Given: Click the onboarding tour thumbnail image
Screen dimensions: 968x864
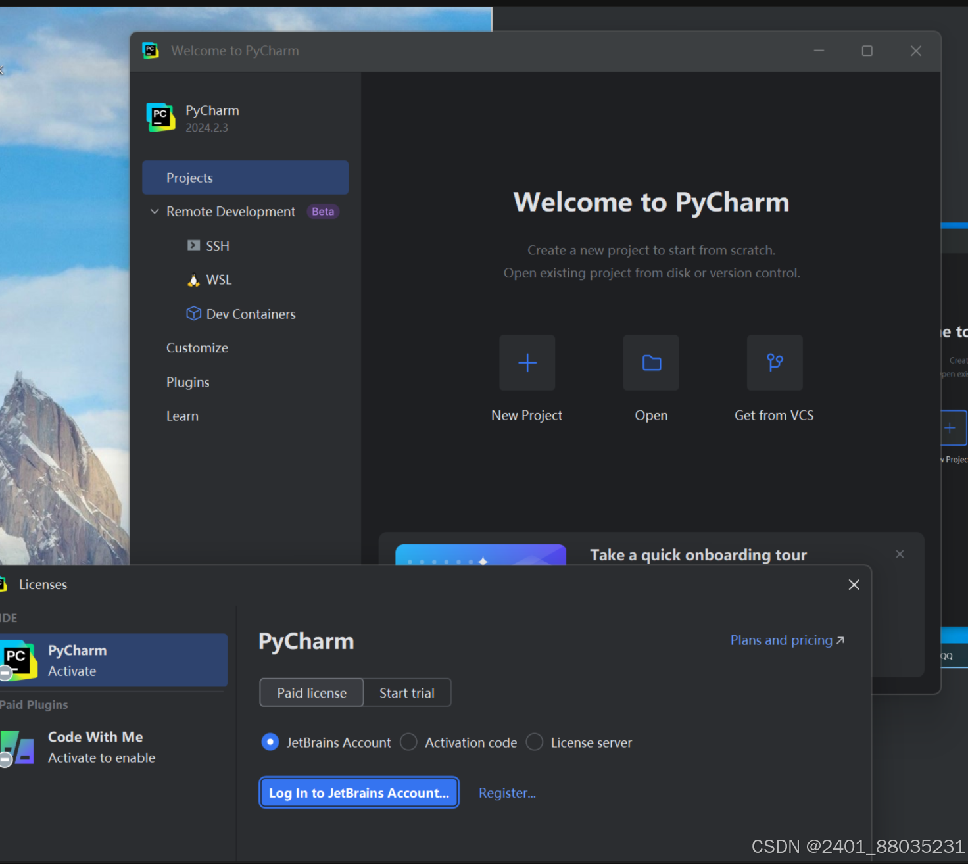Looking at the screenshot, I should [481, 555].
